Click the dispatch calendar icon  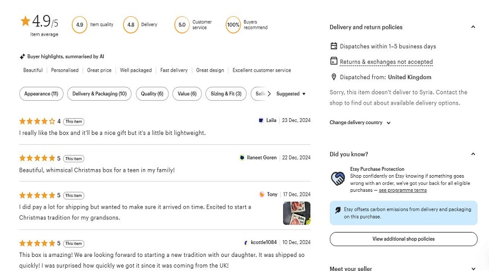click(x=334, y=46)
